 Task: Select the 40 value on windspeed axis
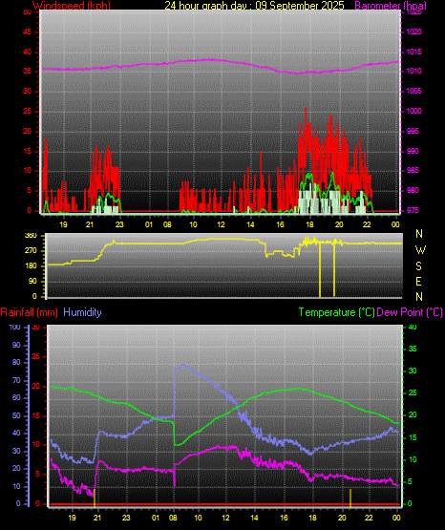click(x=27, y=52)
